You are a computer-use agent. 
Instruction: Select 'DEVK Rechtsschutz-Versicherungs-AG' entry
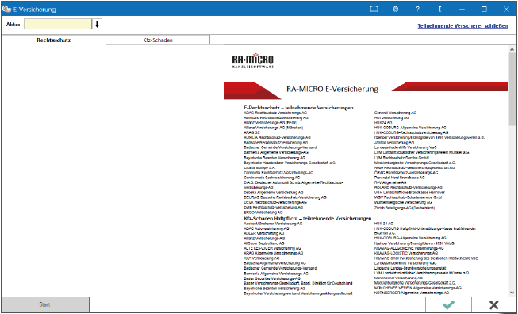click(275, 202)
